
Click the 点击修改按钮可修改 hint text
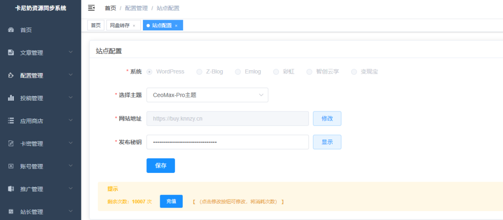click(x=238, y=202)
